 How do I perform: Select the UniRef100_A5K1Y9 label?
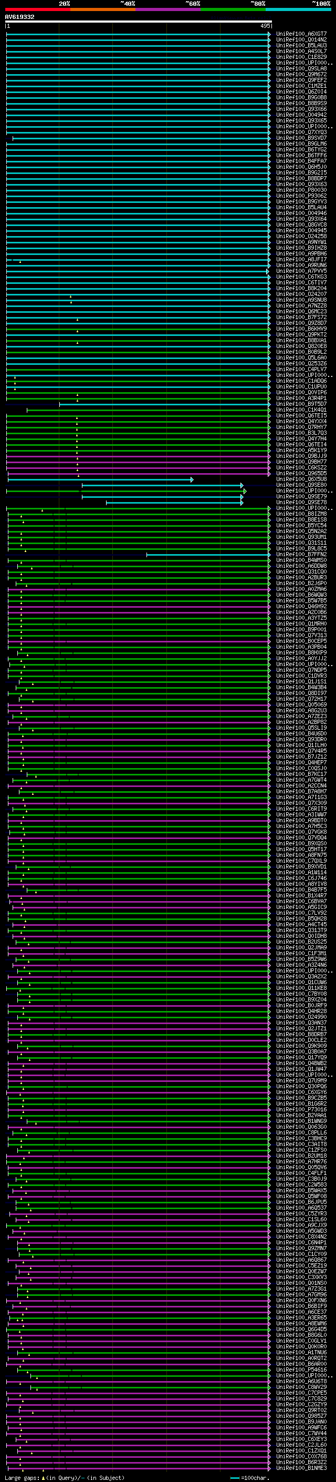[x=301, y=451]
